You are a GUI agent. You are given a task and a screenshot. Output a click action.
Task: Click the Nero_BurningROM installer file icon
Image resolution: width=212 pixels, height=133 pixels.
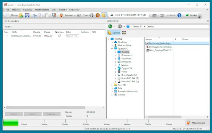coord(147,50)
